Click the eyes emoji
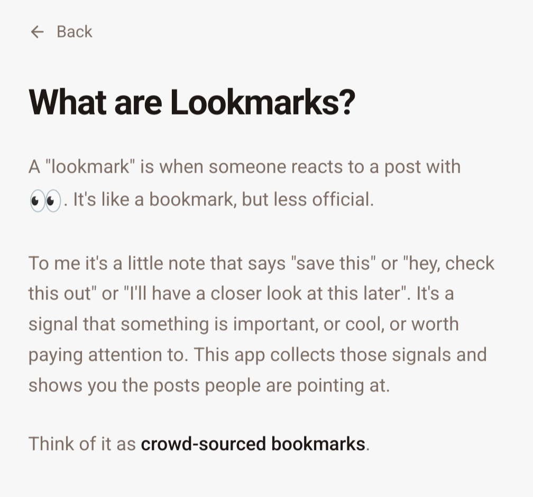The width and height of the screenshot is (533, 497). click(45, 201)
